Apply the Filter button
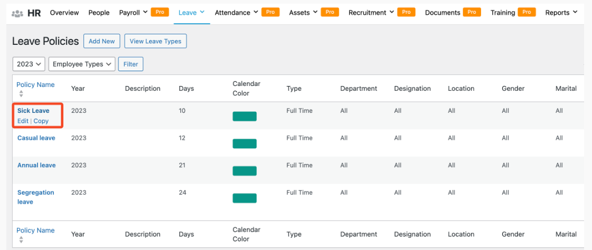The width and height of the screenshot is (592, 250). coord(131,64)
